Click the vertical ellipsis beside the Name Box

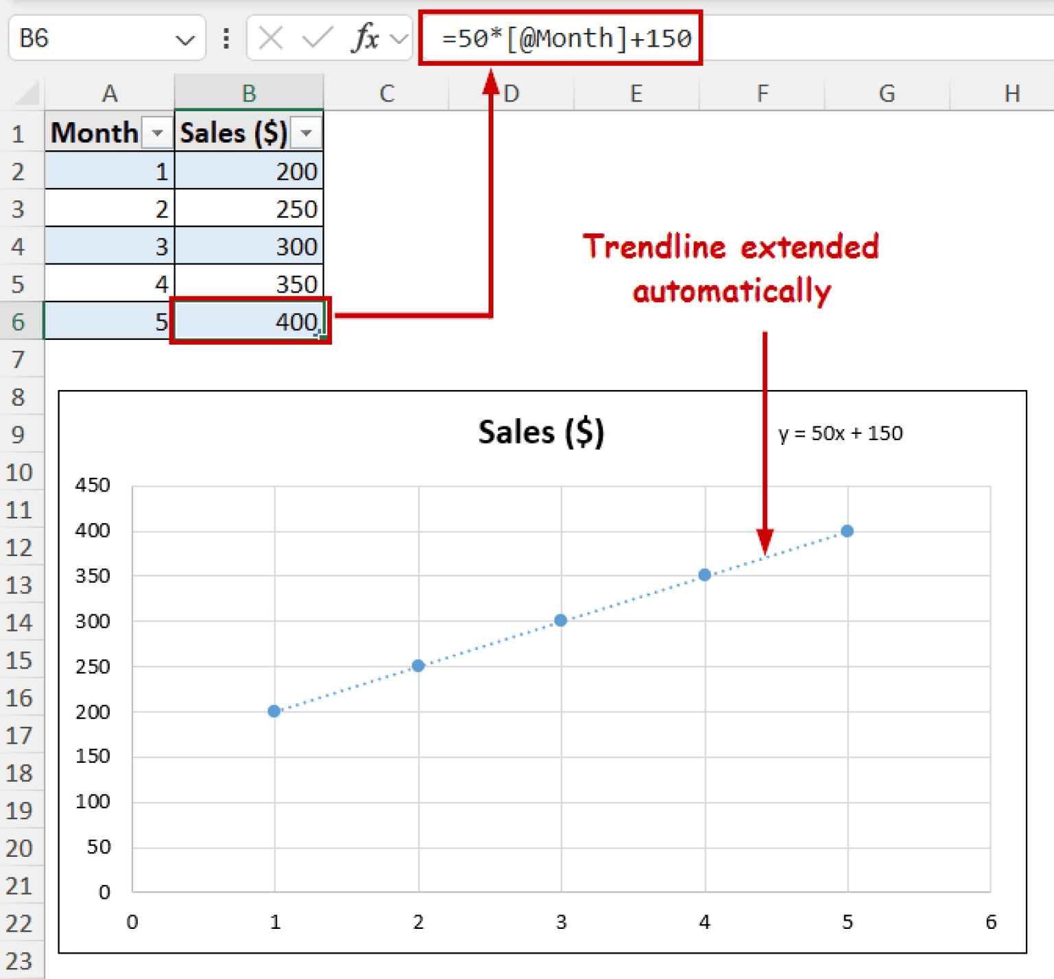226,39
